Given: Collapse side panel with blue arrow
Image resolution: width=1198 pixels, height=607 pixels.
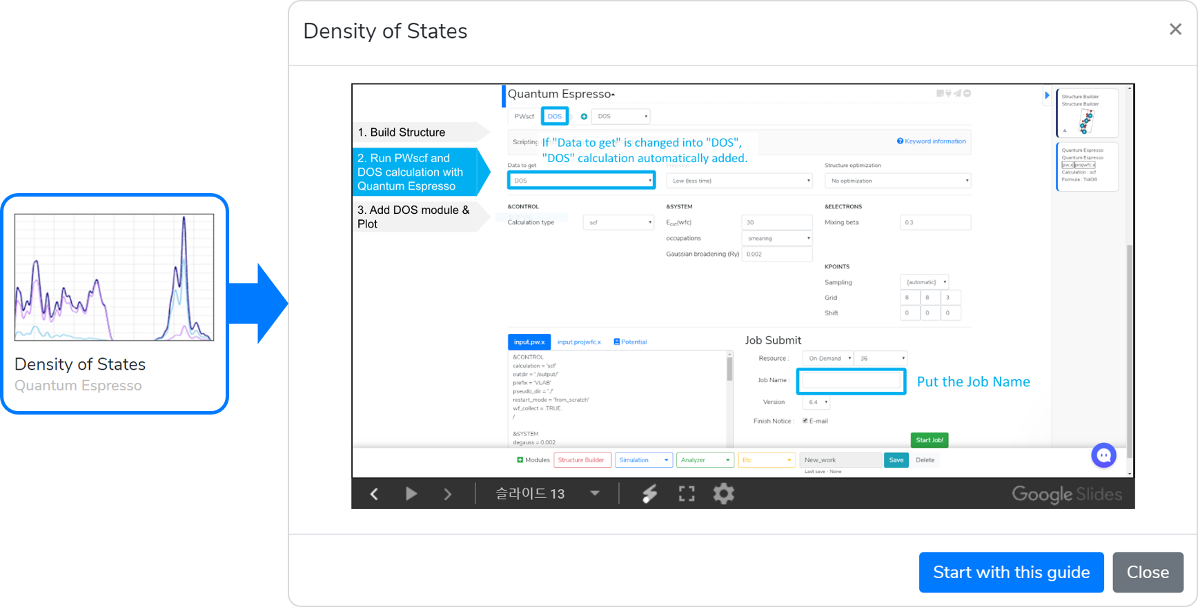Looking at the screenshot, I should point(1047,95).
